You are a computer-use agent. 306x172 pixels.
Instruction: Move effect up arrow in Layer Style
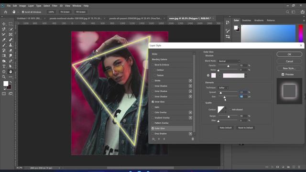159,139
